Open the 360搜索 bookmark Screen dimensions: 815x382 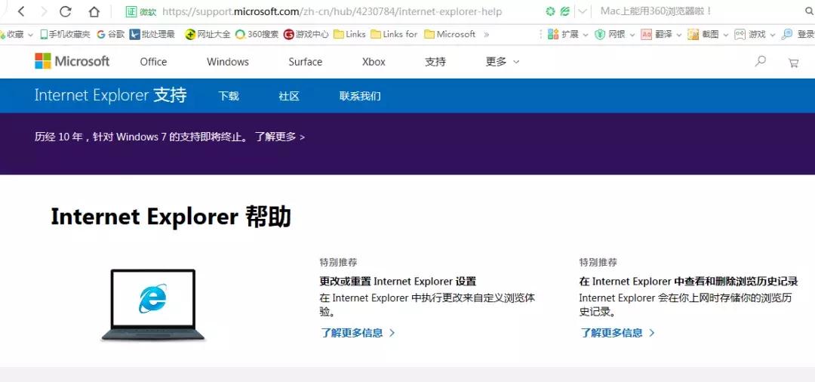click(x=257, y=34)
